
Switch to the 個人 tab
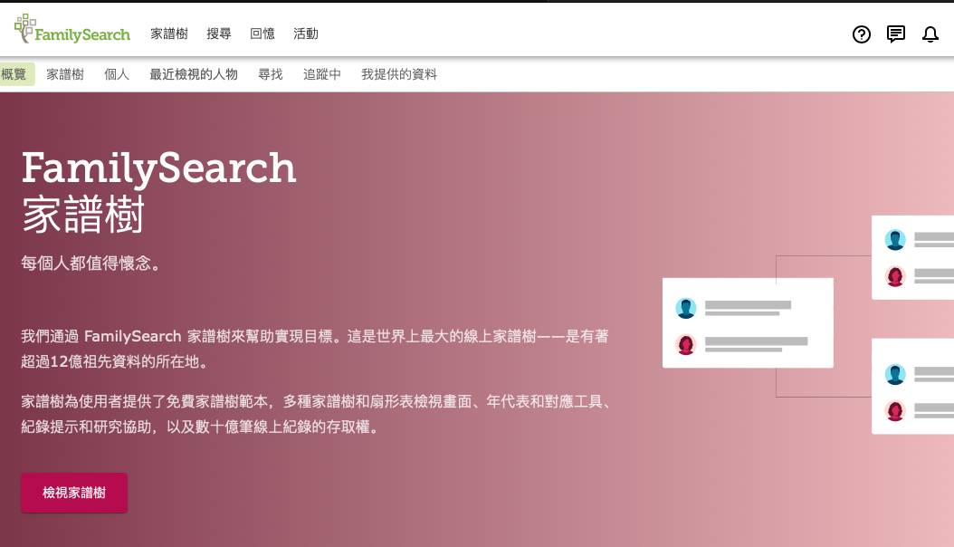click(116, 74)
